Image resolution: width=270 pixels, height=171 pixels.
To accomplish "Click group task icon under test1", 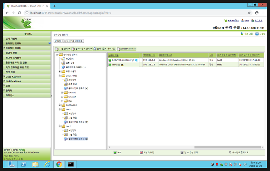I will (x=66, y=118).
